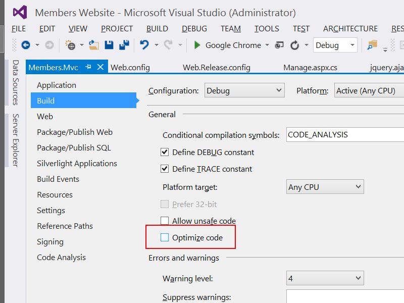Click the Open File folder icon
The image size is (404, 303).
[x=94, y=45]
